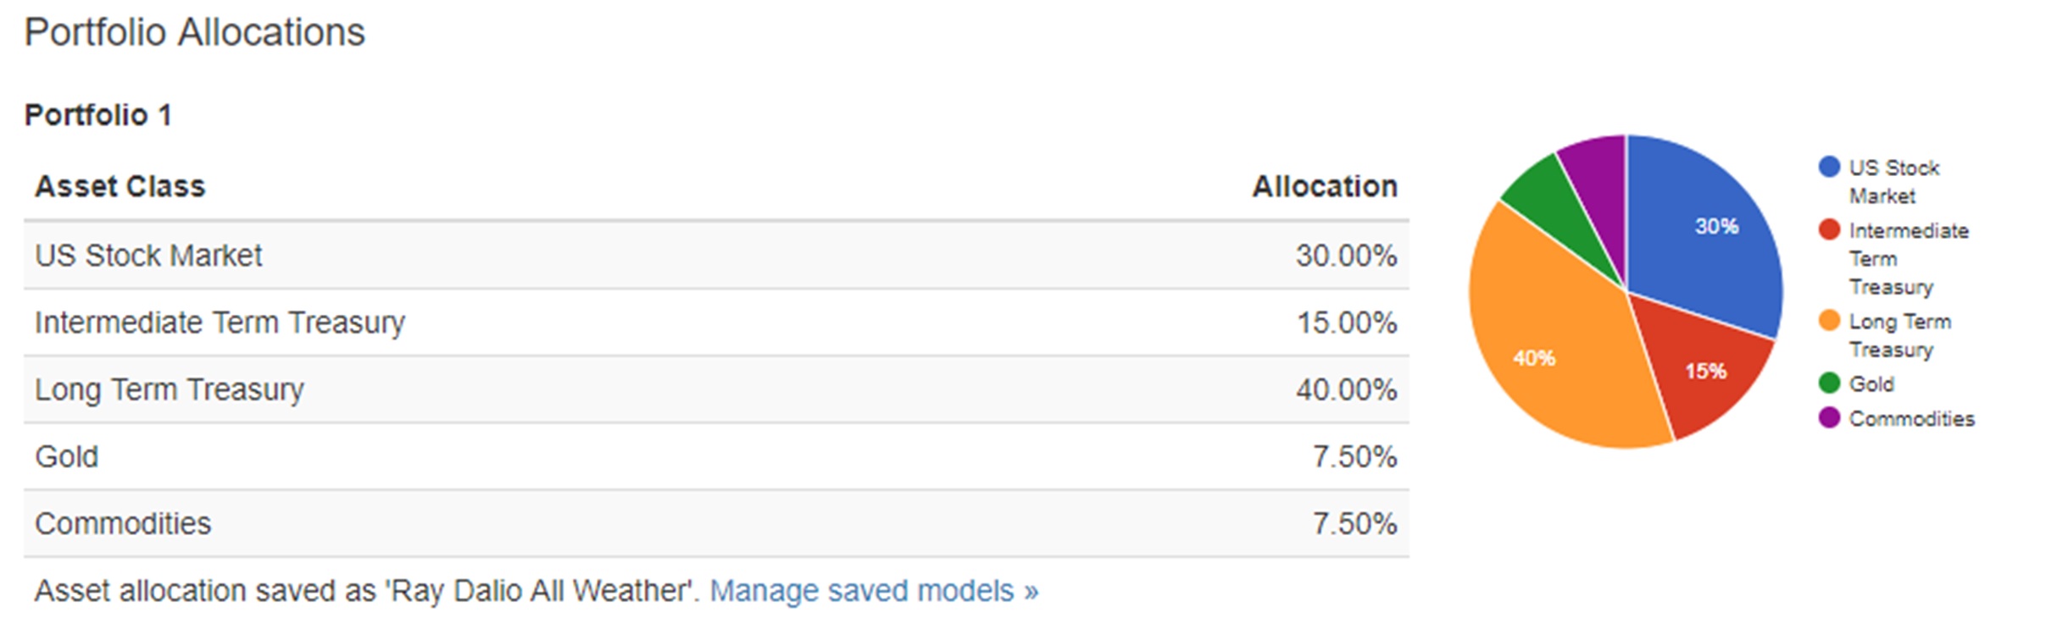Click the Gold row 7.50% value
Viewport: 2057px width, 640px height.
coord(1354,457)
